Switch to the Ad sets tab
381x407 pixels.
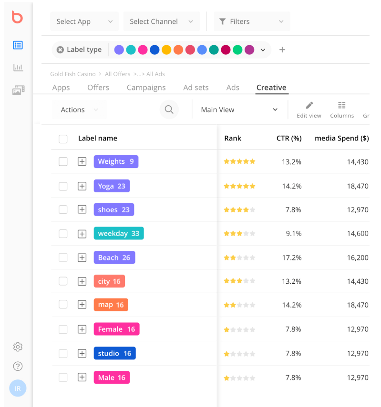click(x=196, y=88)
